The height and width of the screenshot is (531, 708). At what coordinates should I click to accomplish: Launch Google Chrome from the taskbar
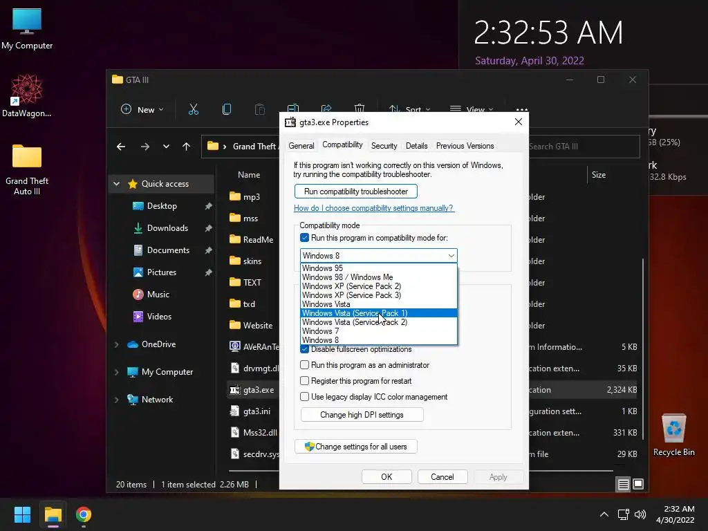84,514
